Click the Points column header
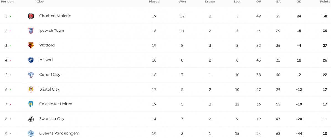331x138 pixels. coord(325,2)
